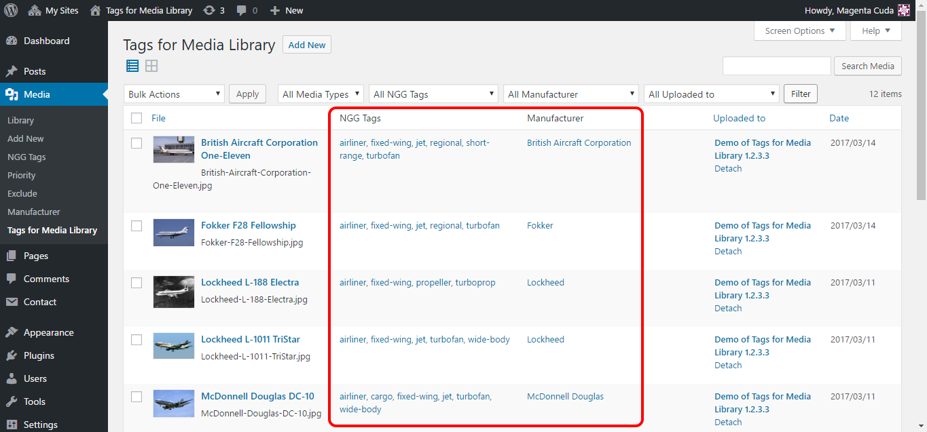The width and height of the screenshot is (927, 432).
Task: Select the McDonnell Douglas DC-10 checkbox
Action: tap(137, 397)
